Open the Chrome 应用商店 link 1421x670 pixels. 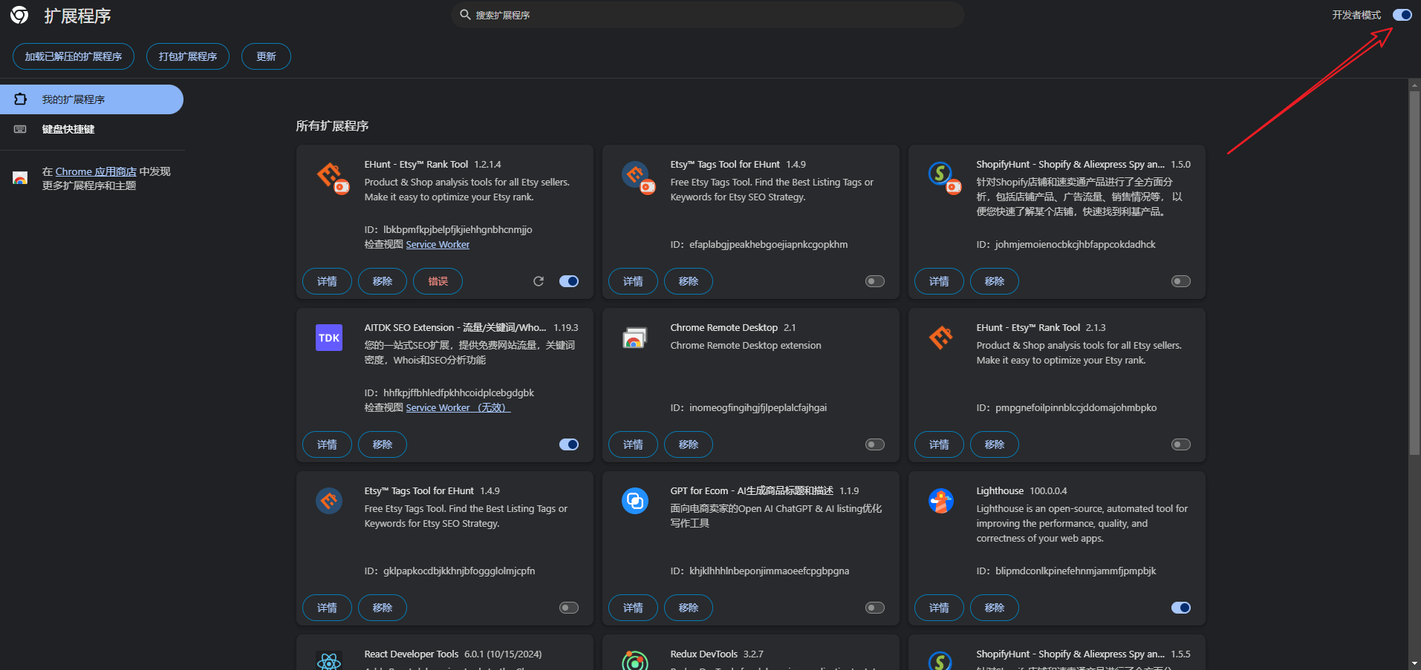coord(96,171)
